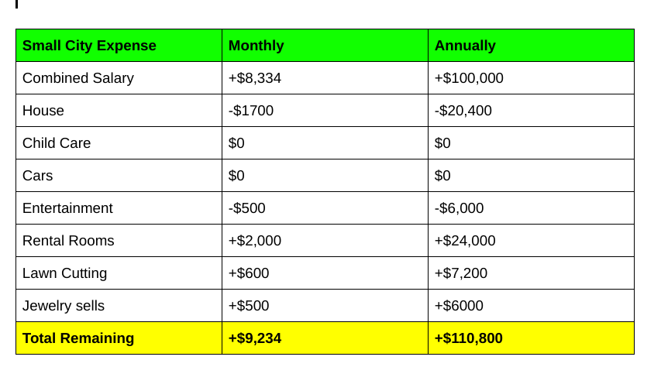Click the Entertainment row label

[x=67, y=208]
